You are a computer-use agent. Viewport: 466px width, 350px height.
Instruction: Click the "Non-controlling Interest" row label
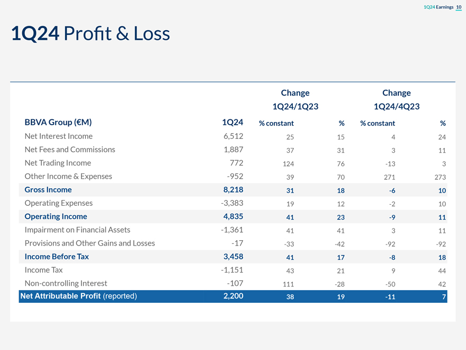[66, 283]
